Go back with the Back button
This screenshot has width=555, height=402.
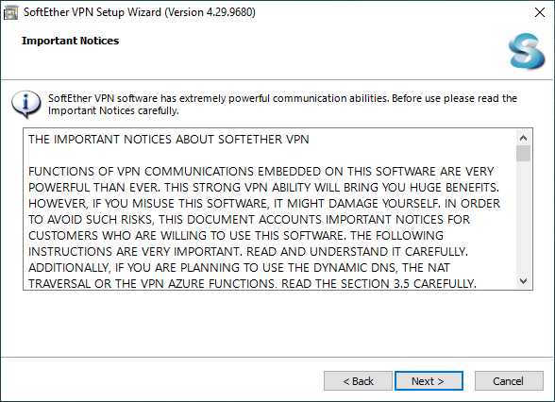coord(358,381)
